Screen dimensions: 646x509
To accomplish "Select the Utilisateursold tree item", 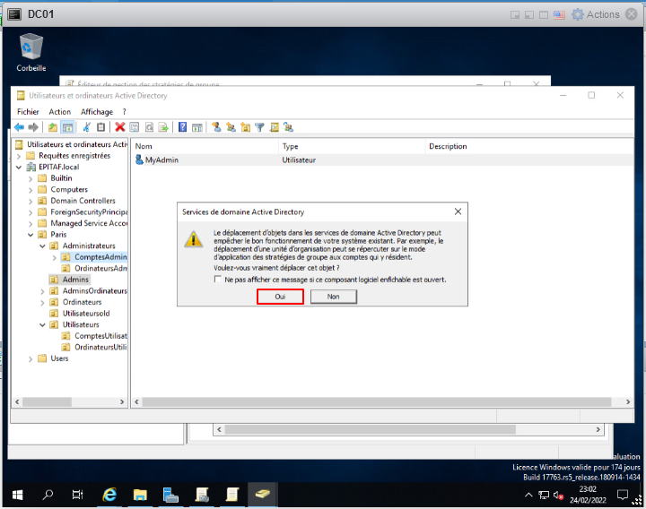I will tap(85, 314).
